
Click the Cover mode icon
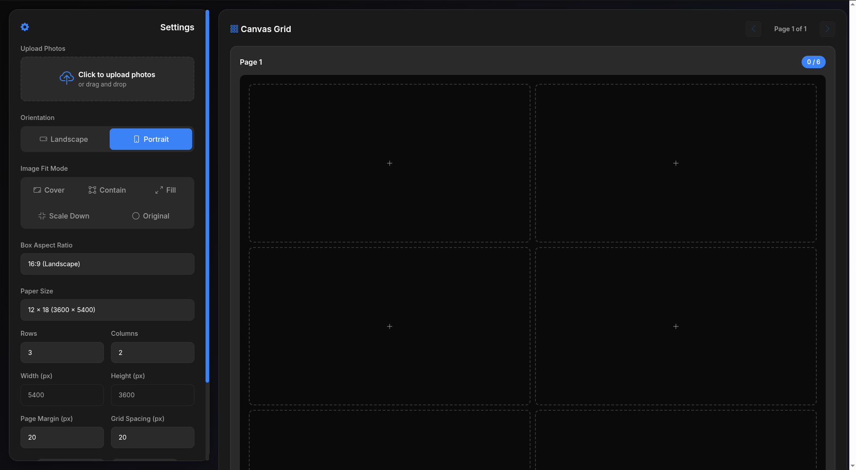[37, 190]
